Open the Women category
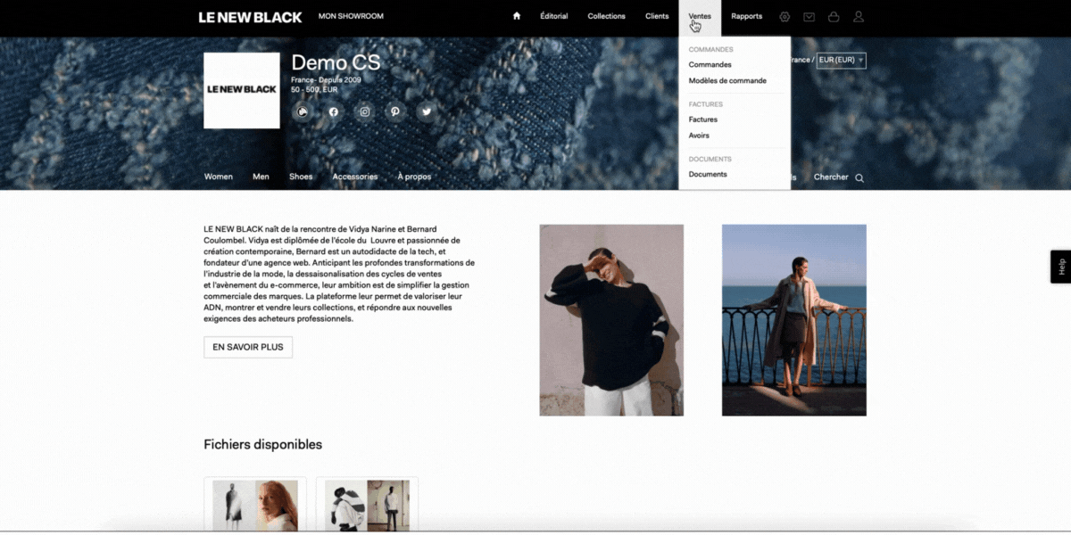1071x535 pixels. (219, 177)
